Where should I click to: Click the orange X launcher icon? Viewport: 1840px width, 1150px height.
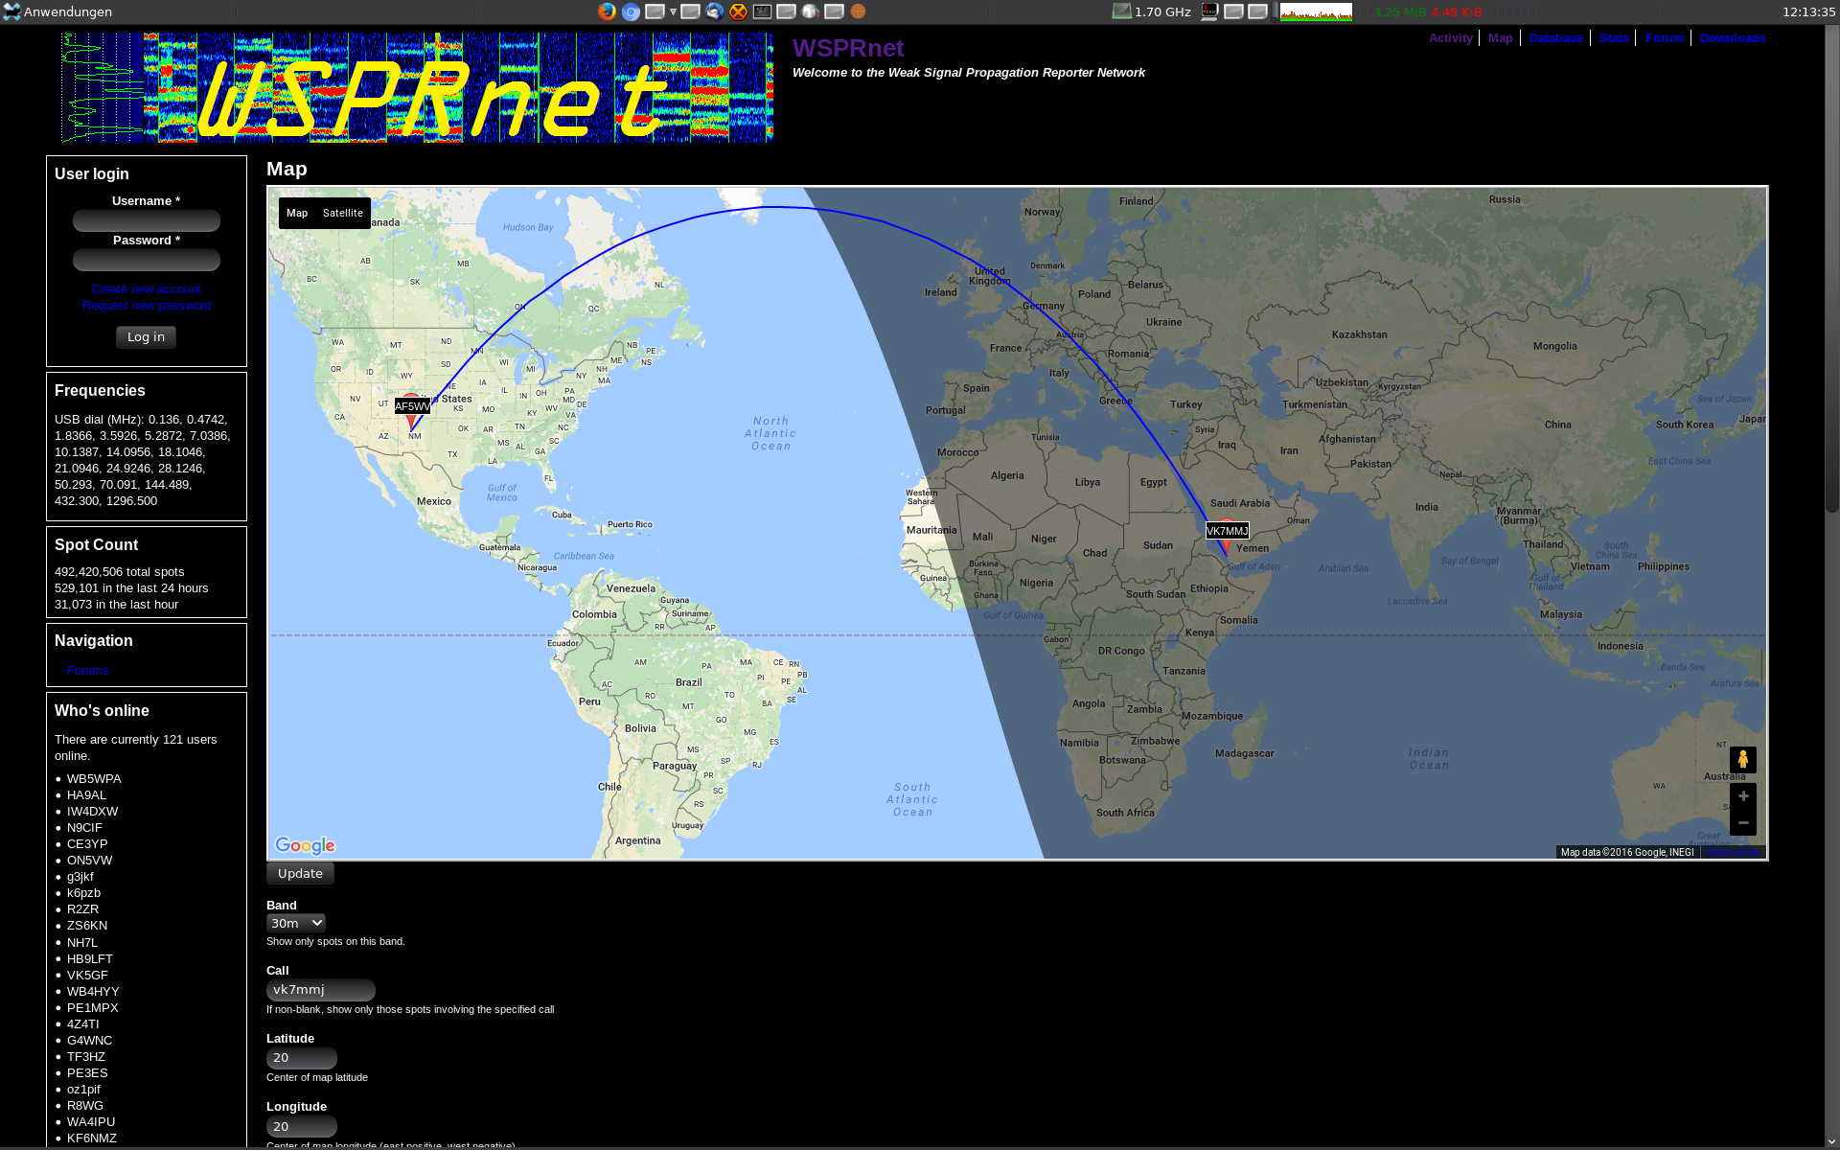click(x=738, y=11)
